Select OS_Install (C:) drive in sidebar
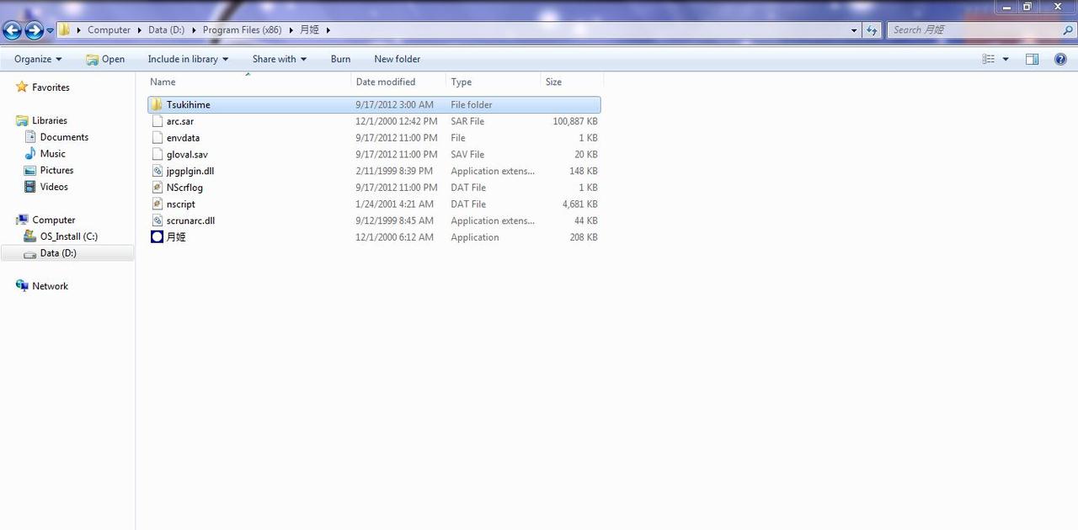The image size is (1078, 530). coord(68,236)
